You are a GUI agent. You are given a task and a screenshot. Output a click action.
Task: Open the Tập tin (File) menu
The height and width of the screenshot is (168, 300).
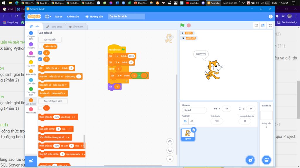pos(59,17)
